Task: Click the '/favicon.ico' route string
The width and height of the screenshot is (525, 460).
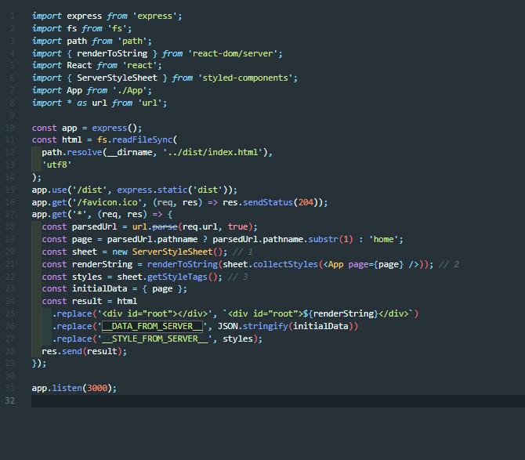Action: [x=110, y=202]
